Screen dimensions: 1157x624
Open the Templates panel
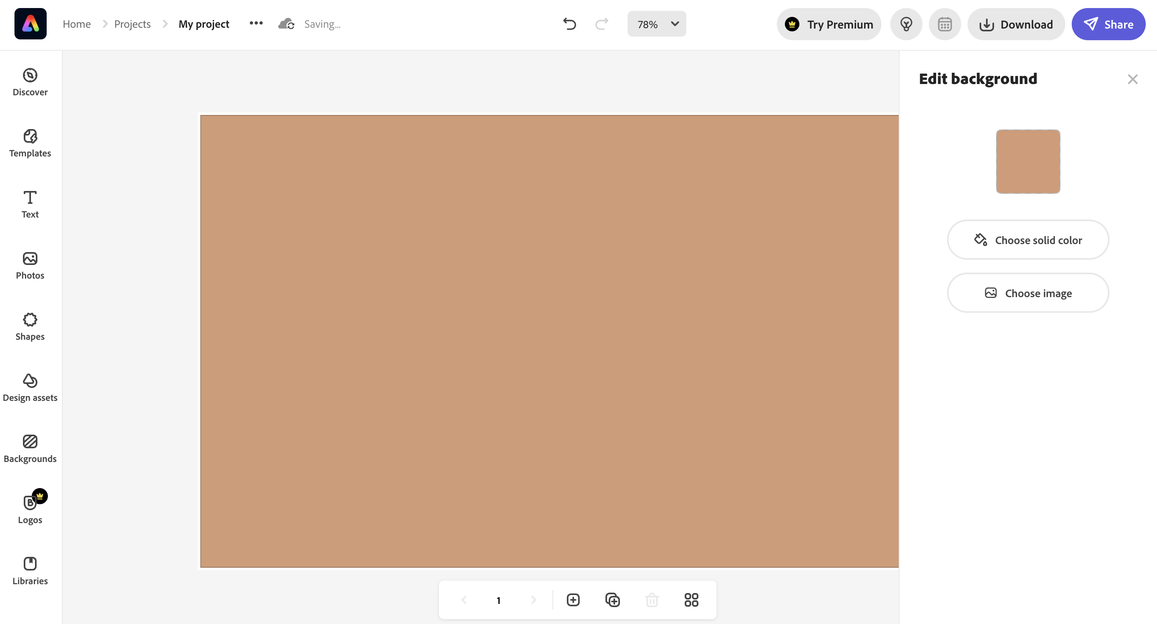click(30, 143)
